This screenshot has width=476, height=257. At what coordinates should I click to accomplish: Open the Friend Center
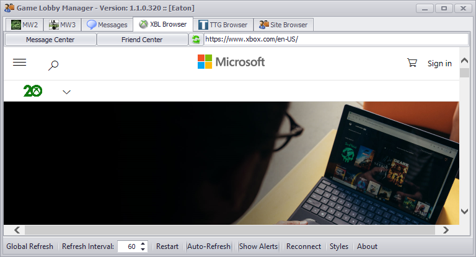pyautogui.click(x=142, y=40)
